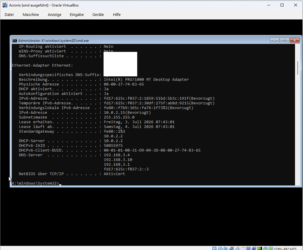Click the DNS server entry 192.168.3.1
This screenshot has width=303, height=250.
click(x=117, y=165)
